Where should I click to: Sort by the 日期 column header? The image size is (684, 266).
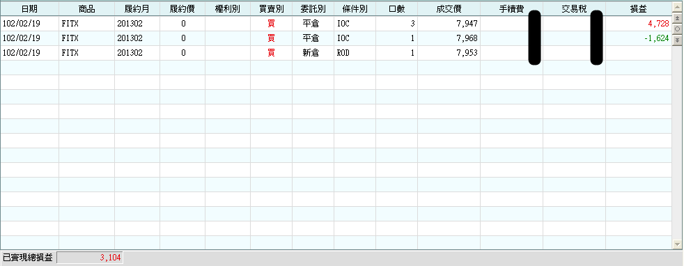[x=29, y=8]
